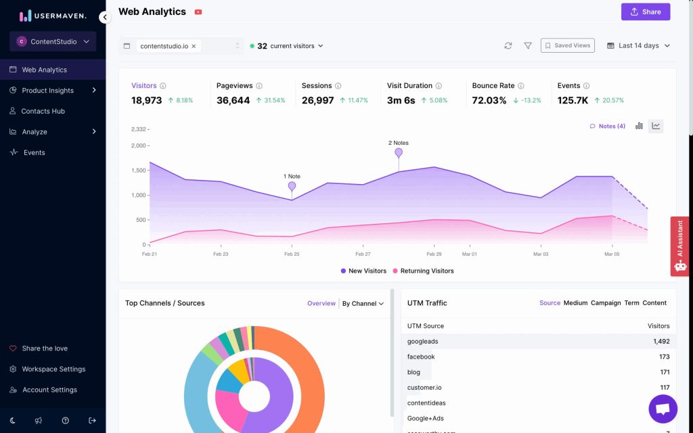Screen dimensions: 693x433
Task: Open the YouTube video tutorial icon
Action: pos(198,12)
